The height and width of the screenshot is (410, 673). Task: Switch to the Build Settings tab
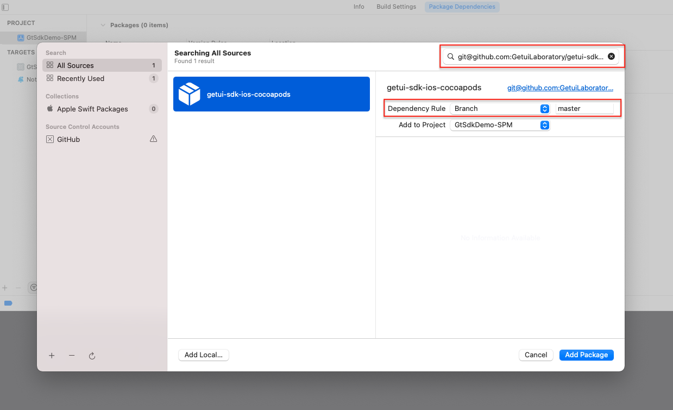[397, 7]
